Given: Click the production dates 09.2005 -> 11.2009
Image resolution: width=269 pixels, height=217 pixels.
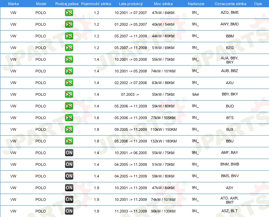Looking at the screenshot, I should (131, 129).
